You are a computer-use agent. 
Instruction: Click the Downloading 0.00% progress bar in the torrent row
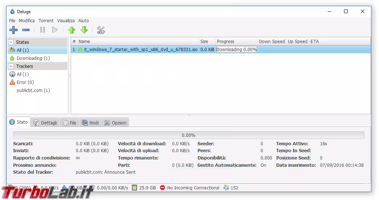(237, 49)
